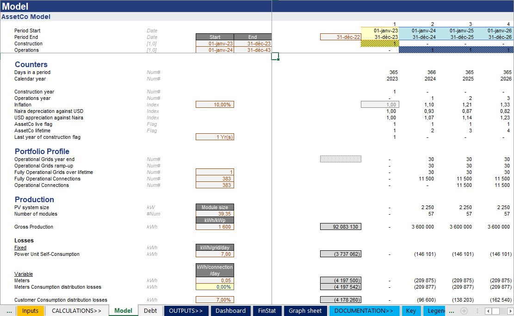The height and width of the screenshot is (316, 514).
Task: Select the Construction start date 01-janv-23 cell
Action: click(x=215, y=43)
